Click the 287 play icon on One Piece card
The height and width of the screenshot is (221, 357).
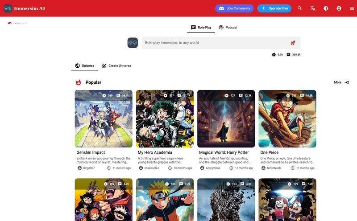(288, 95)
